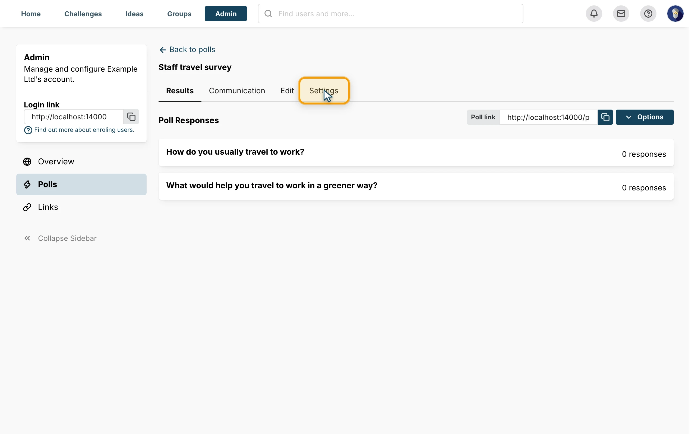The height and width of the screenshot is (434, 695).
Task: Expand the 'travel to work in a greener way' question
Action: tap(416, 186)
